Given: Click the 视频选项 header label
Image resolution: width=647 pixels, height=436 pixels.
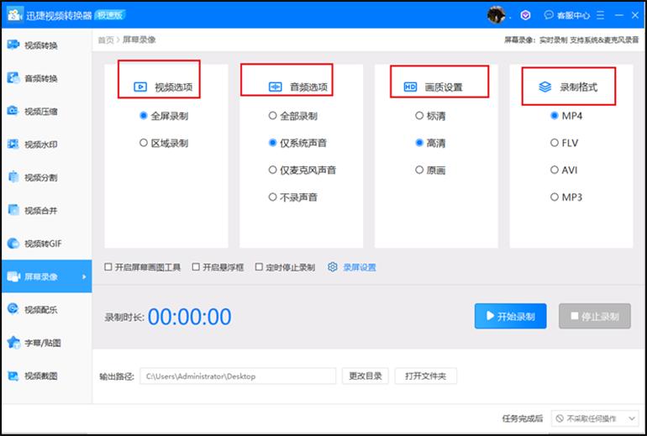Looking at the screenshot, I should [x=174, y=87].
